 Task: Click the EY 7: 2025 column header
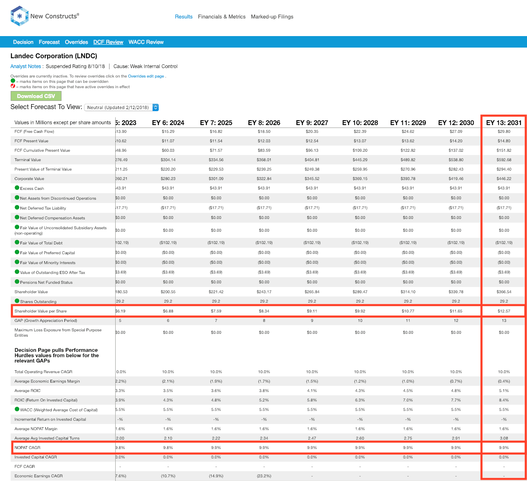tap(216, 123)
